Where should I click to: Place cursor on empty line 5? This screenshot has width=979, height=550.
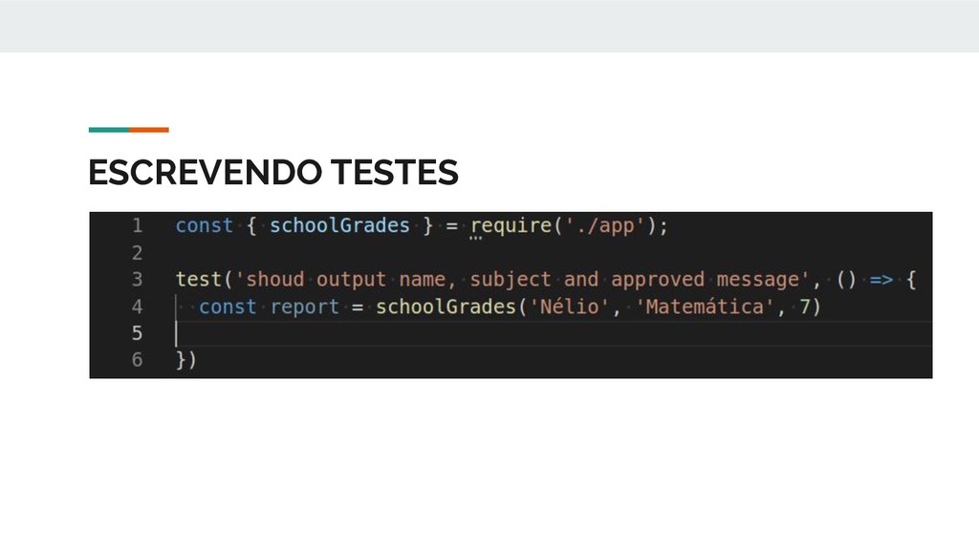(x=554, y=333)
